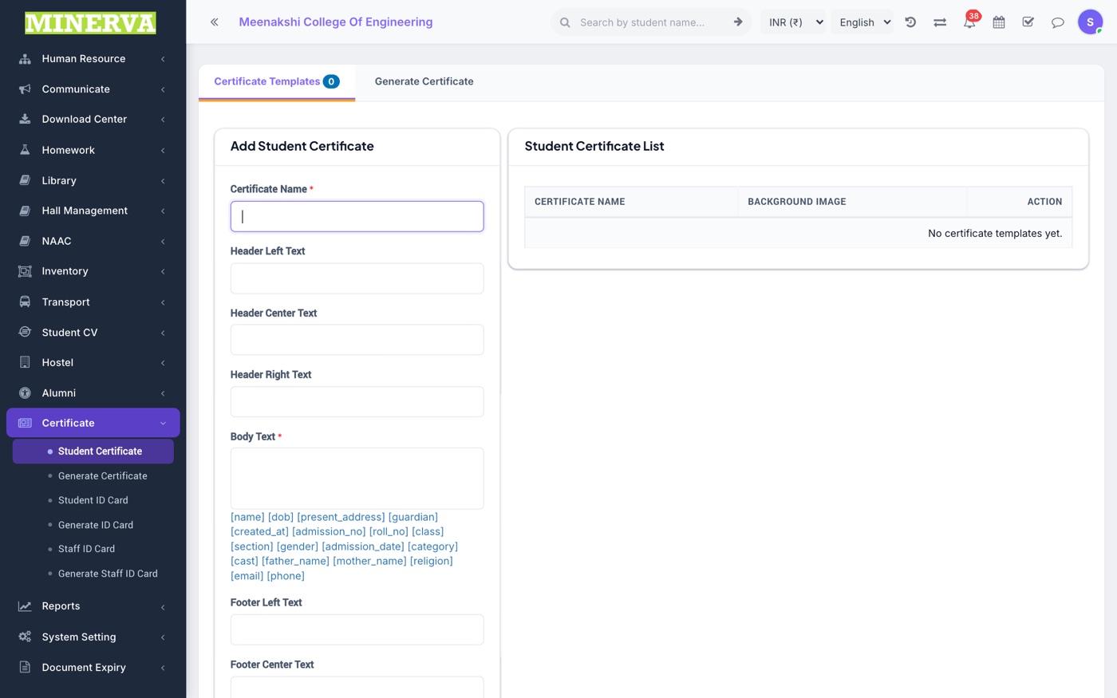Switch to the Generate Certificate tab
The image size is (1117, 698).
[424, 81]
